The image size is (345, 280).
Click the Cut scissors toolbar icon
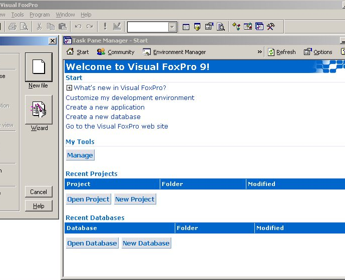(39, 26)
